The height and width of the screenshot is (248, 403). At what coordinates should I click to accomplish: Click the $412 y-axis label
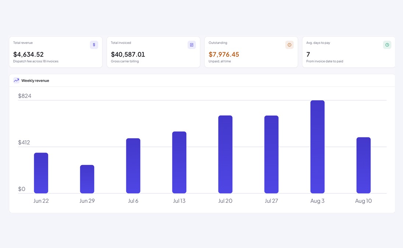pos(24,142)
